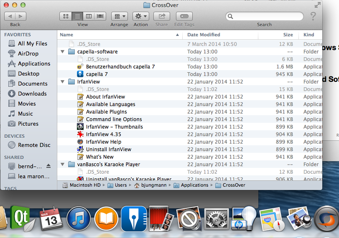Go forward with the right arrow button
The width and height of the screenshot is (339, 238).
point(20,16)
